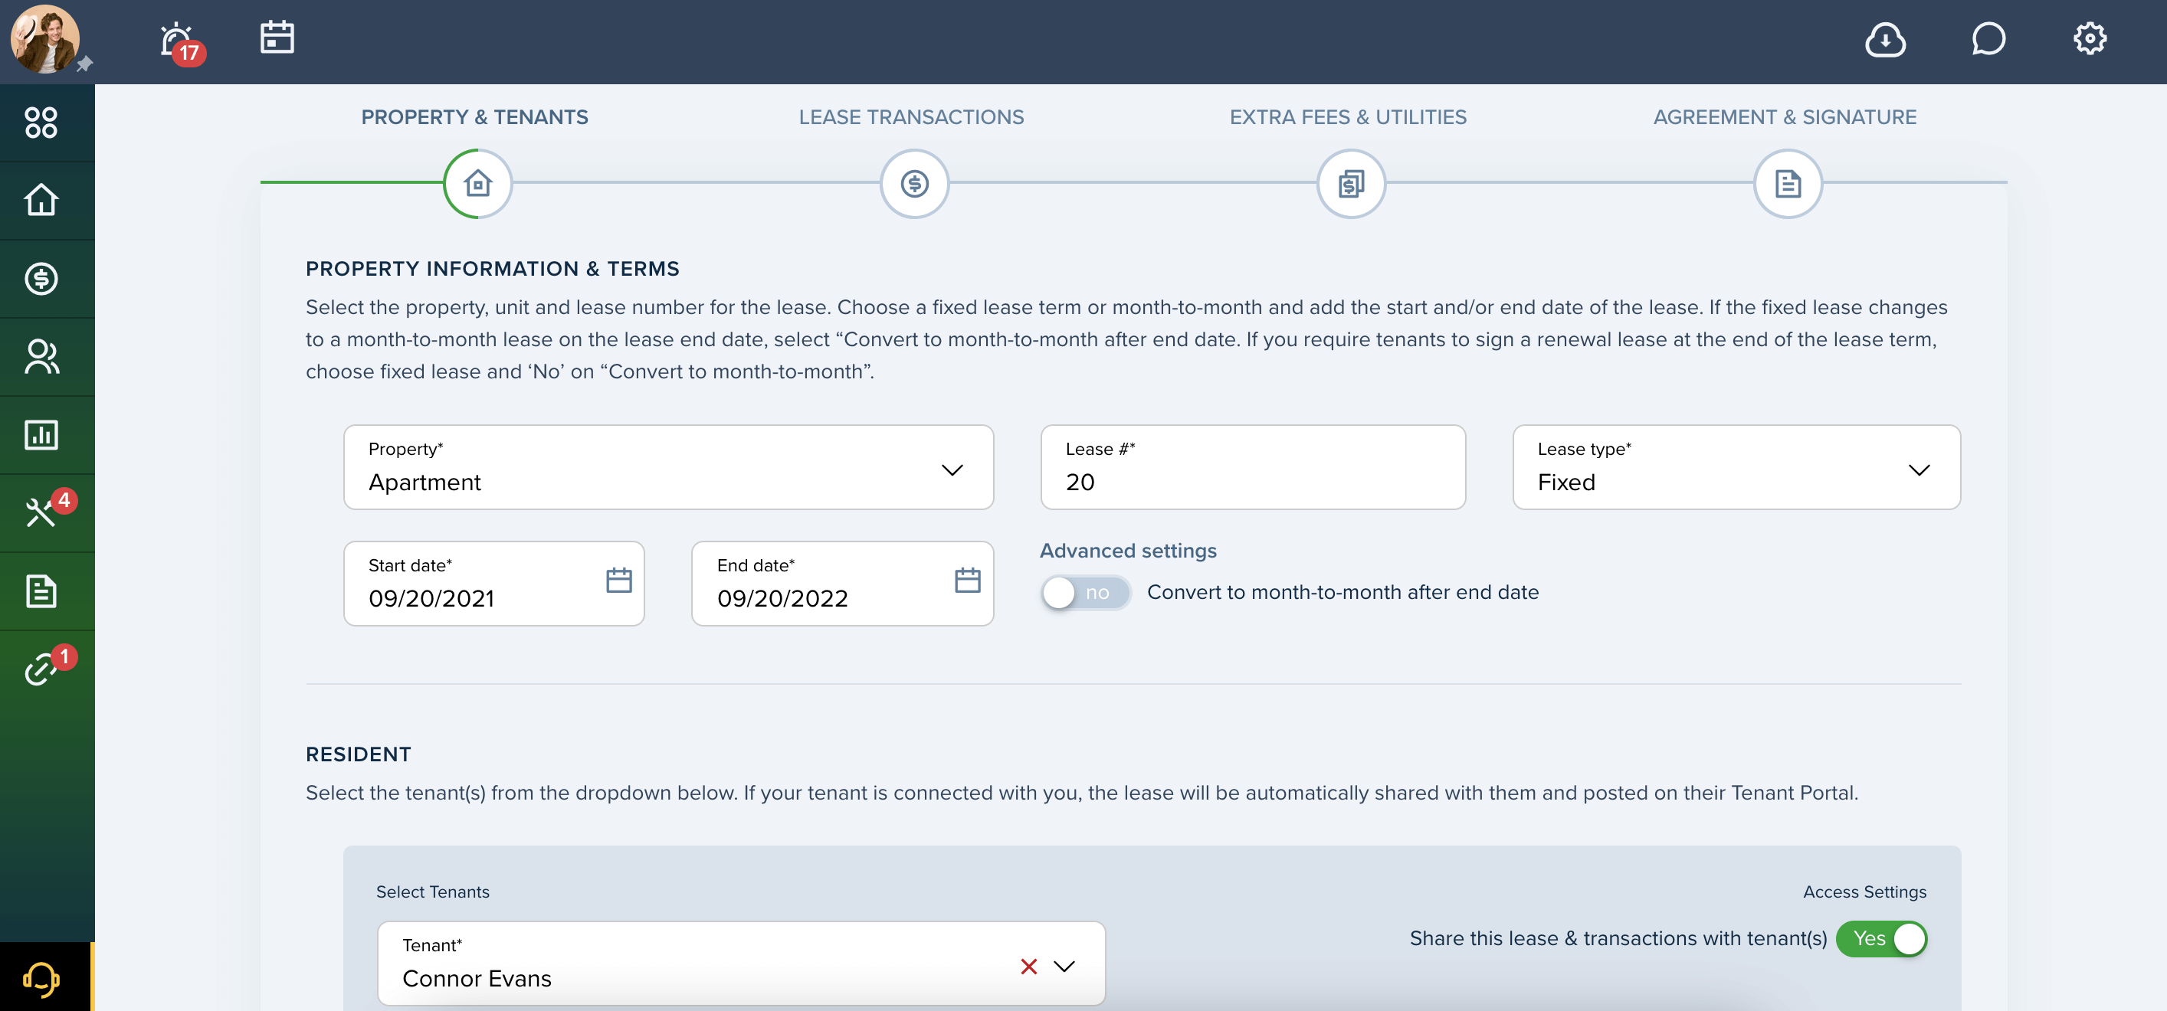2167x1011 pixels.
Task: Open the dashboard grid icon in the sidebar
Action: coord(41,123)
